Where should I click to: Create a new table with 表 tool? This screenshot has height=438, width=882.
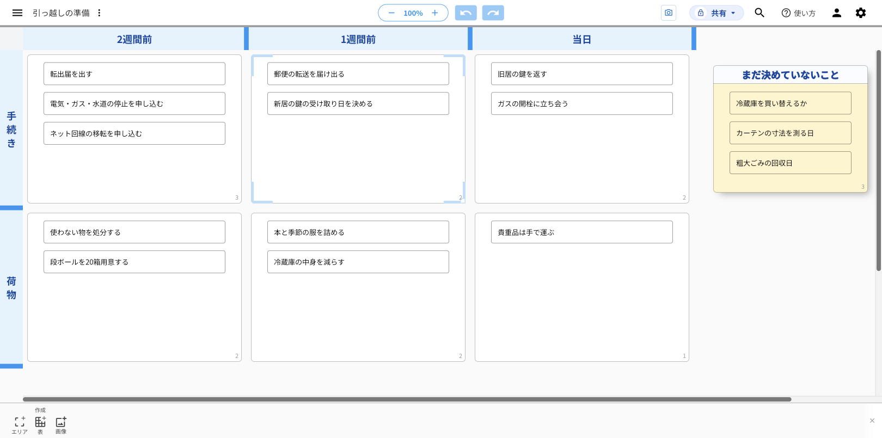(x=40, y=425)
